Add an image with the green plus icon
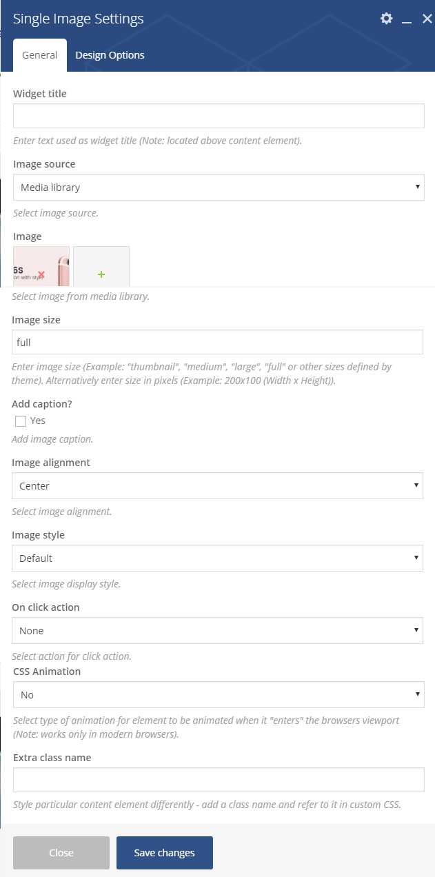435x877 pixels. click(101, 274)
